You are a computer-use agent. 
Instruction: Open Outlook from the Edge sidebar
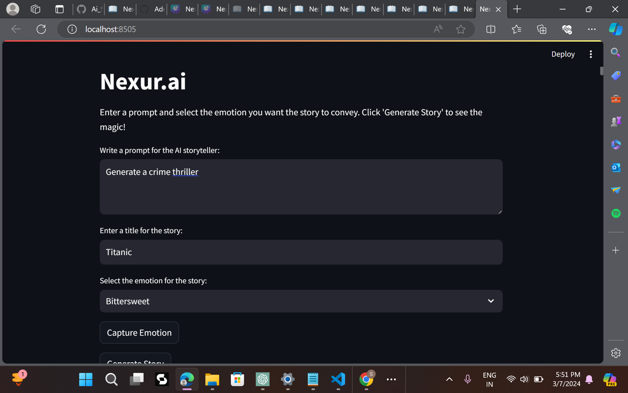[x=616, y=168]
